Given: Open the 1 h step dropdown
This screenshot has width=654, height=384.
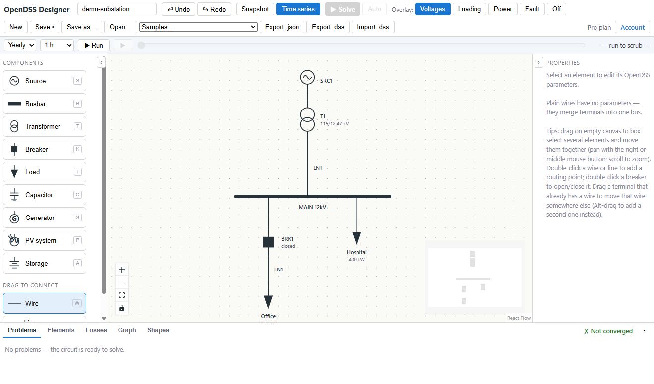Looking at the screenshot, I should click(x=57, y=45).
